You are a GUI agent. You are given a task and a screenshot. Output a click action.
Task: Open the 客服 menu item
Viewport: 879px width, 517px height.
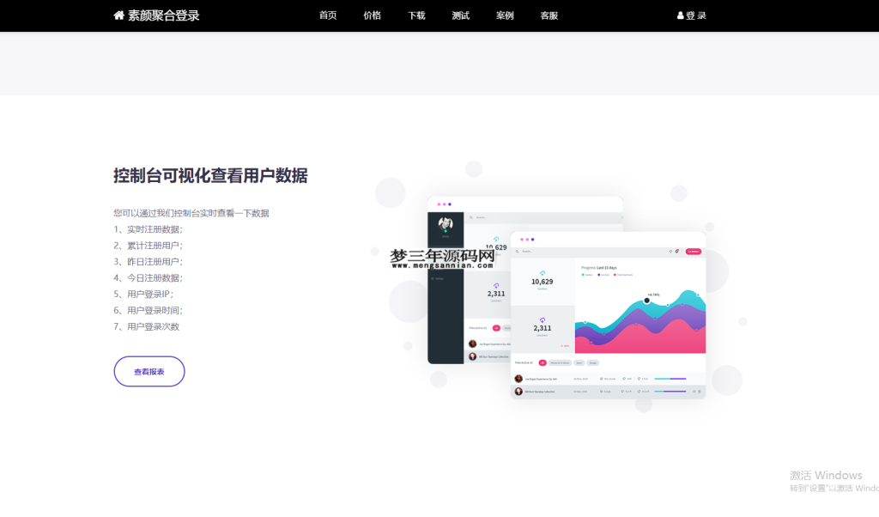[x=549, y=15]
